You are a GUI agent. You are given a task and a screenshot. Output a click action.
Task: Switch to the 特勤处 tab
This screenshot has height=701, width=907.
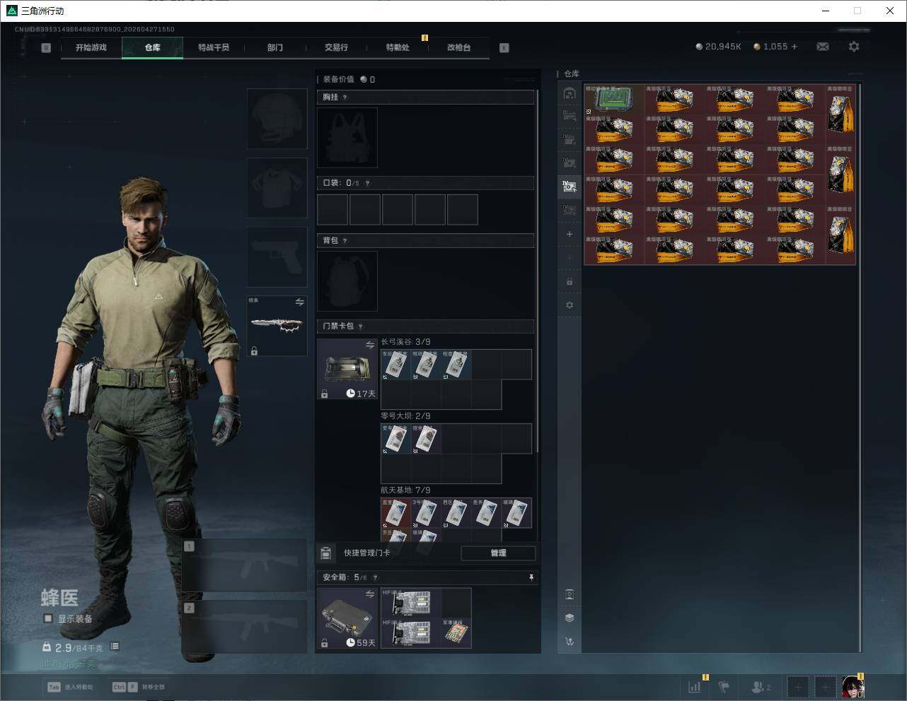click(398, 47)
